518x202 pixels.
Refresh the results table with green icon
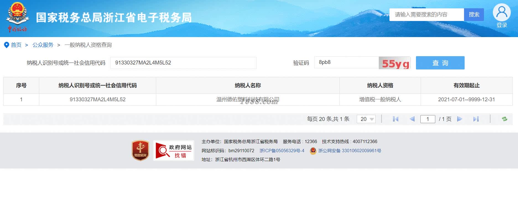[504, 119]
